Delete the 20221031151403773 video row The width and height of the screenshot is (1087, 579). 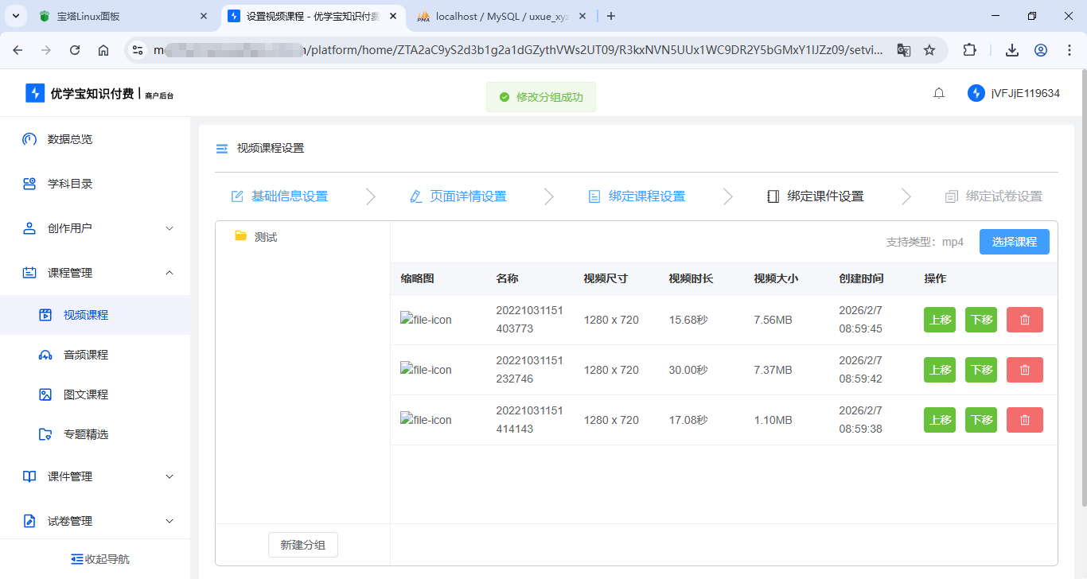[1024, 320]
